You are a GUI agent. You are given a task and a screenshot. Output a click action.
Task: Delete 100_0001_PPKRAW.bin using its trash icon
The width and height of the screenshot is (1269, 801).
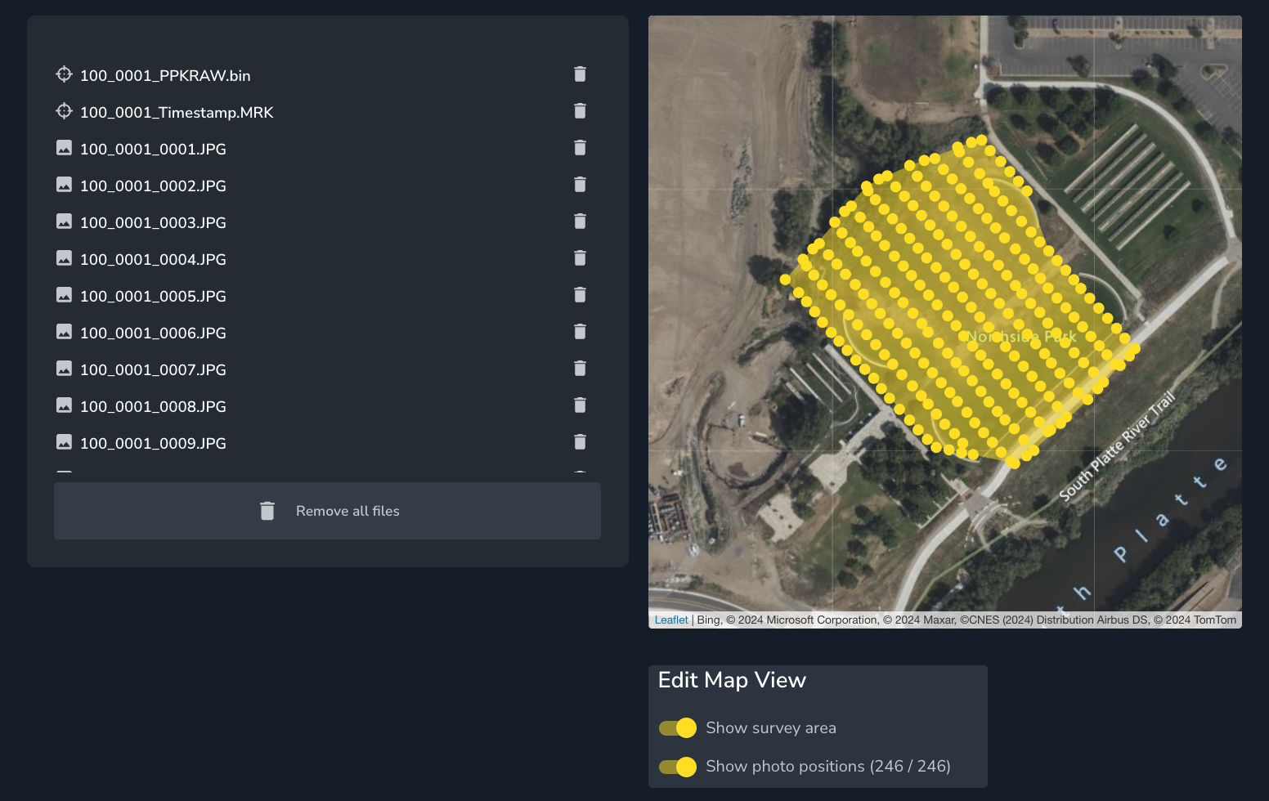tap(580, 74)
